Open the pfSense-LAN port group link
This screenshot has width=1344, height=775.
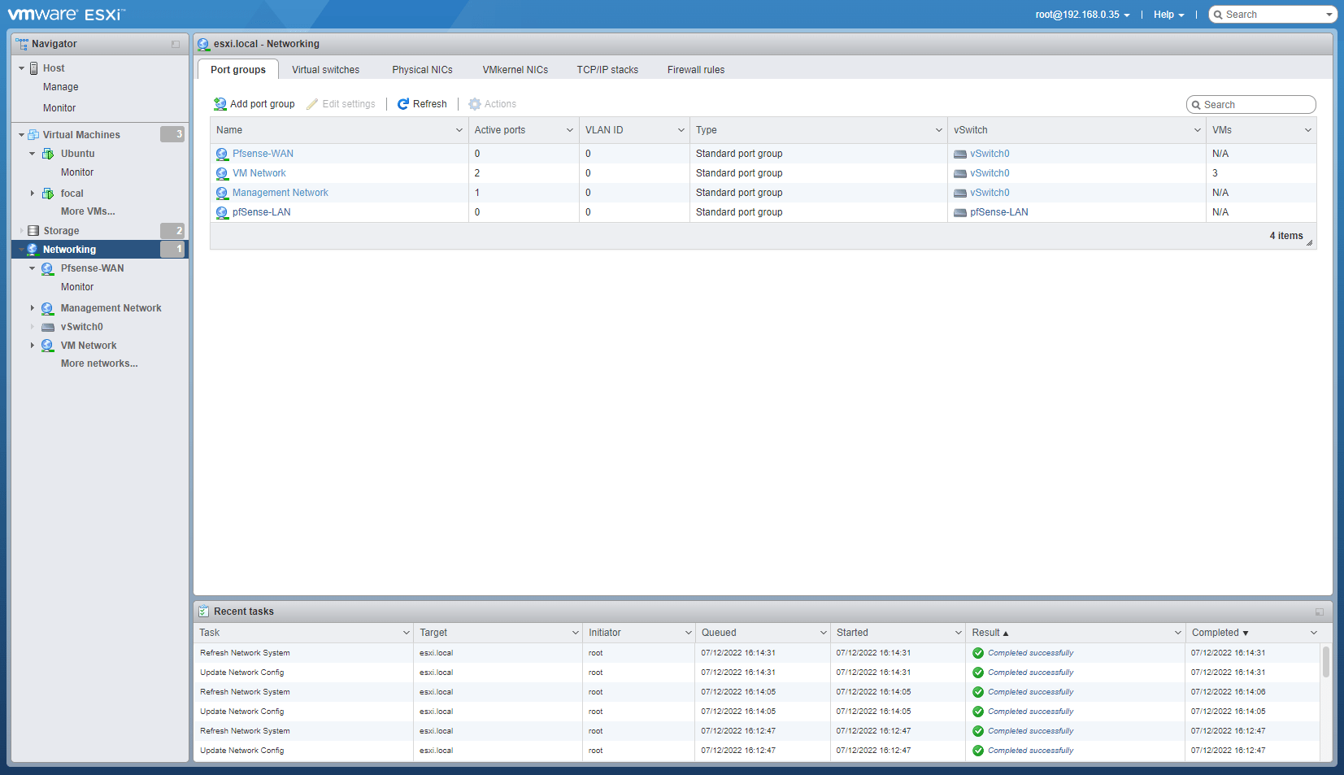pyautogui.click(x=261, y=212)
